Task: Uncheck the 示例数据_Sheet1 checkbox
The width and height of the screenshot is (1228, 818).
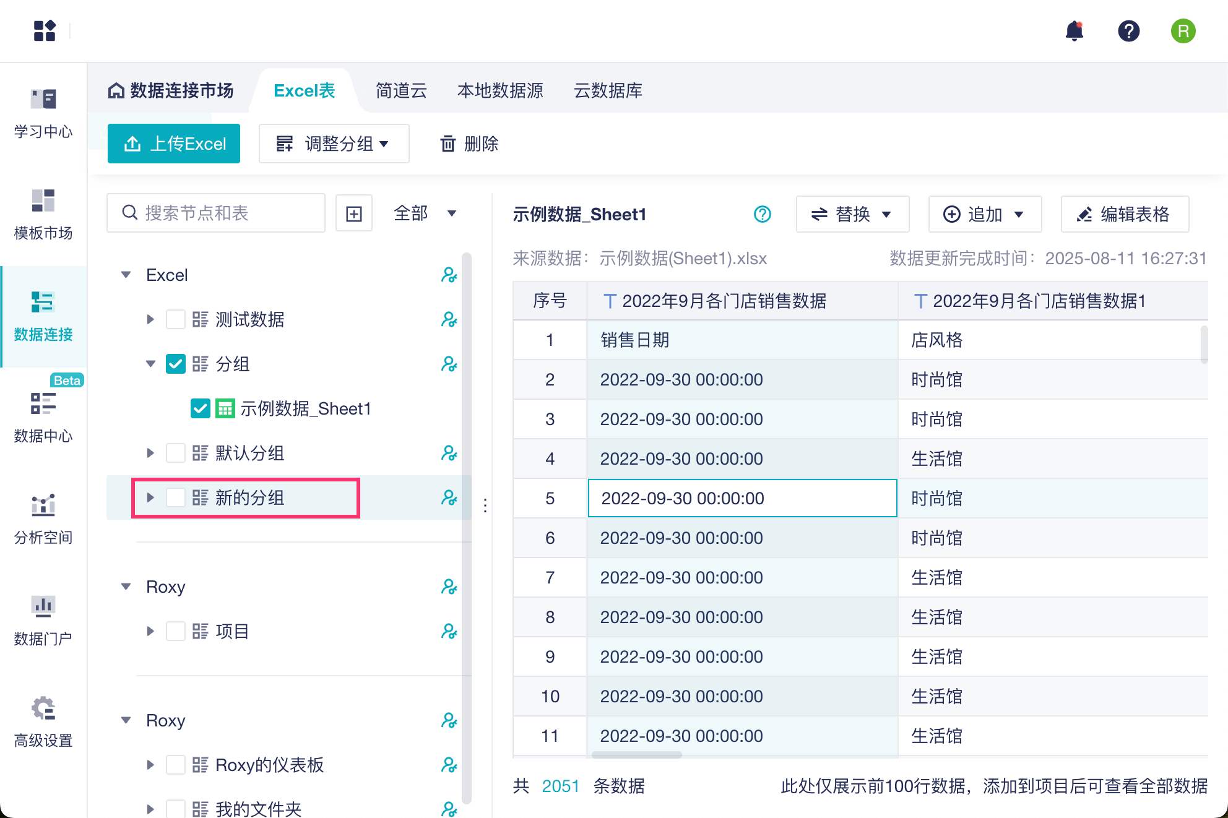Action: (x=201, y=408)
